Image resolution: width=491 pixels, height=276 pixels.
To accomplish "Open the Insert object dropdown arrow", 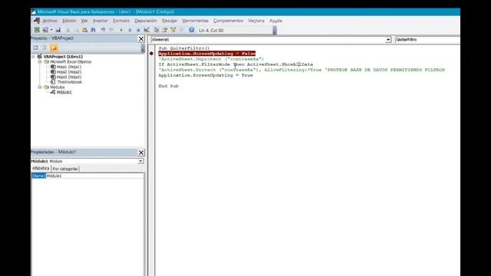I will click(51, 30).
